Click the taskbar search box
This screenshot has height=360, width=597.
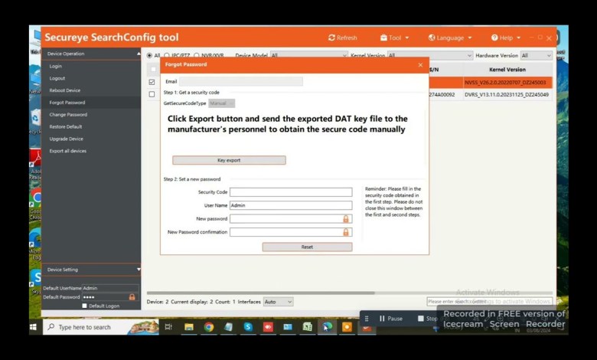click(x=101, y=327)
